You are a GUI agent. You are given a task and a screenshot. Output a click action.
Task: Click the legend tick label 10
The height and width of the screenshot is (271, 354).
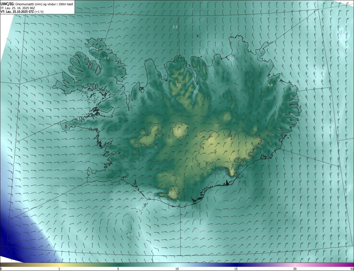[177, 269]
